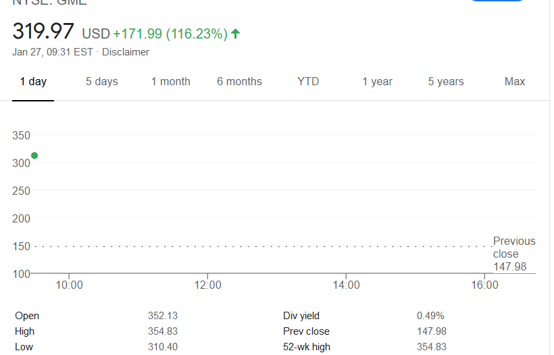Viewport: 554px width, 355px height.
Task: Click the Open value 352.13
Action: 163,316
